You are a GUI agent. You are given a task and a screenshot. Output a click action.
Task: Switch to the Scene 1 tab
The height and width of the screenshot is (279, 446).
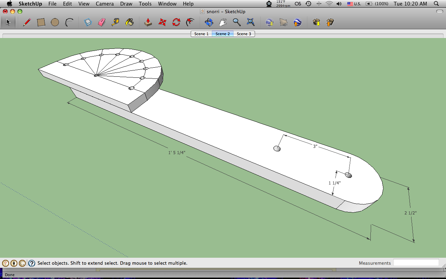pyautogui.click(x=201, y=34)
